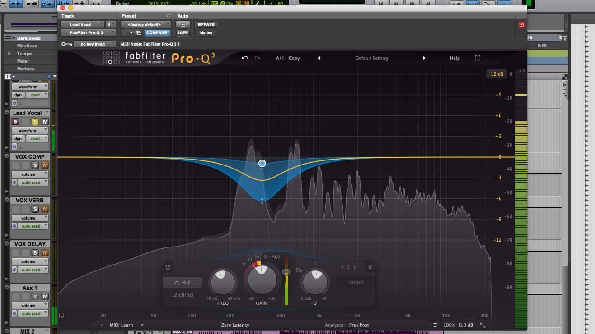Click the gain-Q interaction gear icon
The height and width of the screenshot is (334, 595).
point(299,270)
